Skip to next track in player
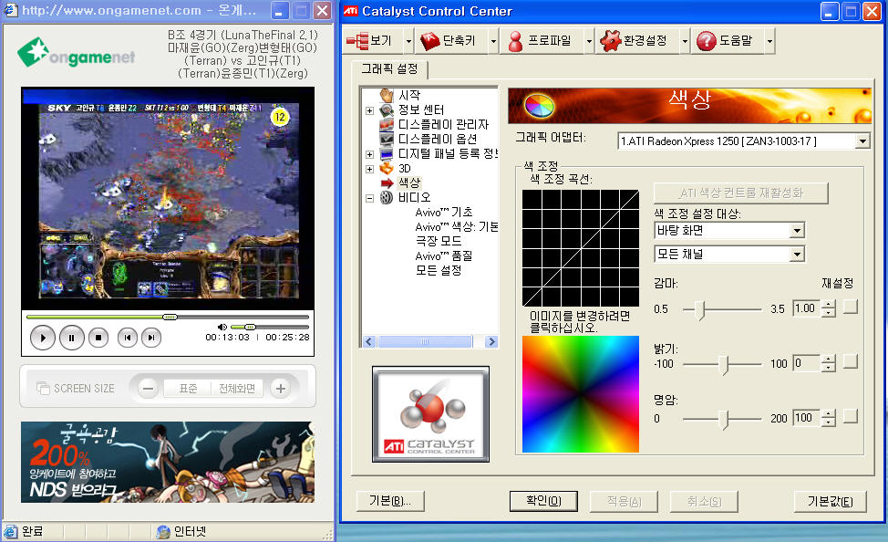 pyautogui.click(x=151, y=338)
